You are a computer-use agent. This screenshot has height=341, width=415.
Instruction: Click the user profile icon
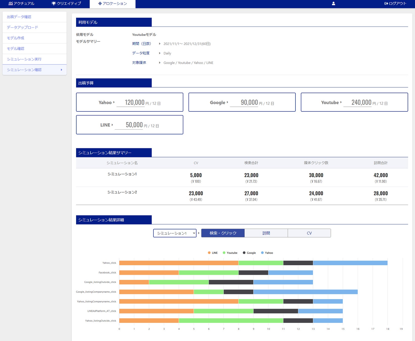coord(333,4)
